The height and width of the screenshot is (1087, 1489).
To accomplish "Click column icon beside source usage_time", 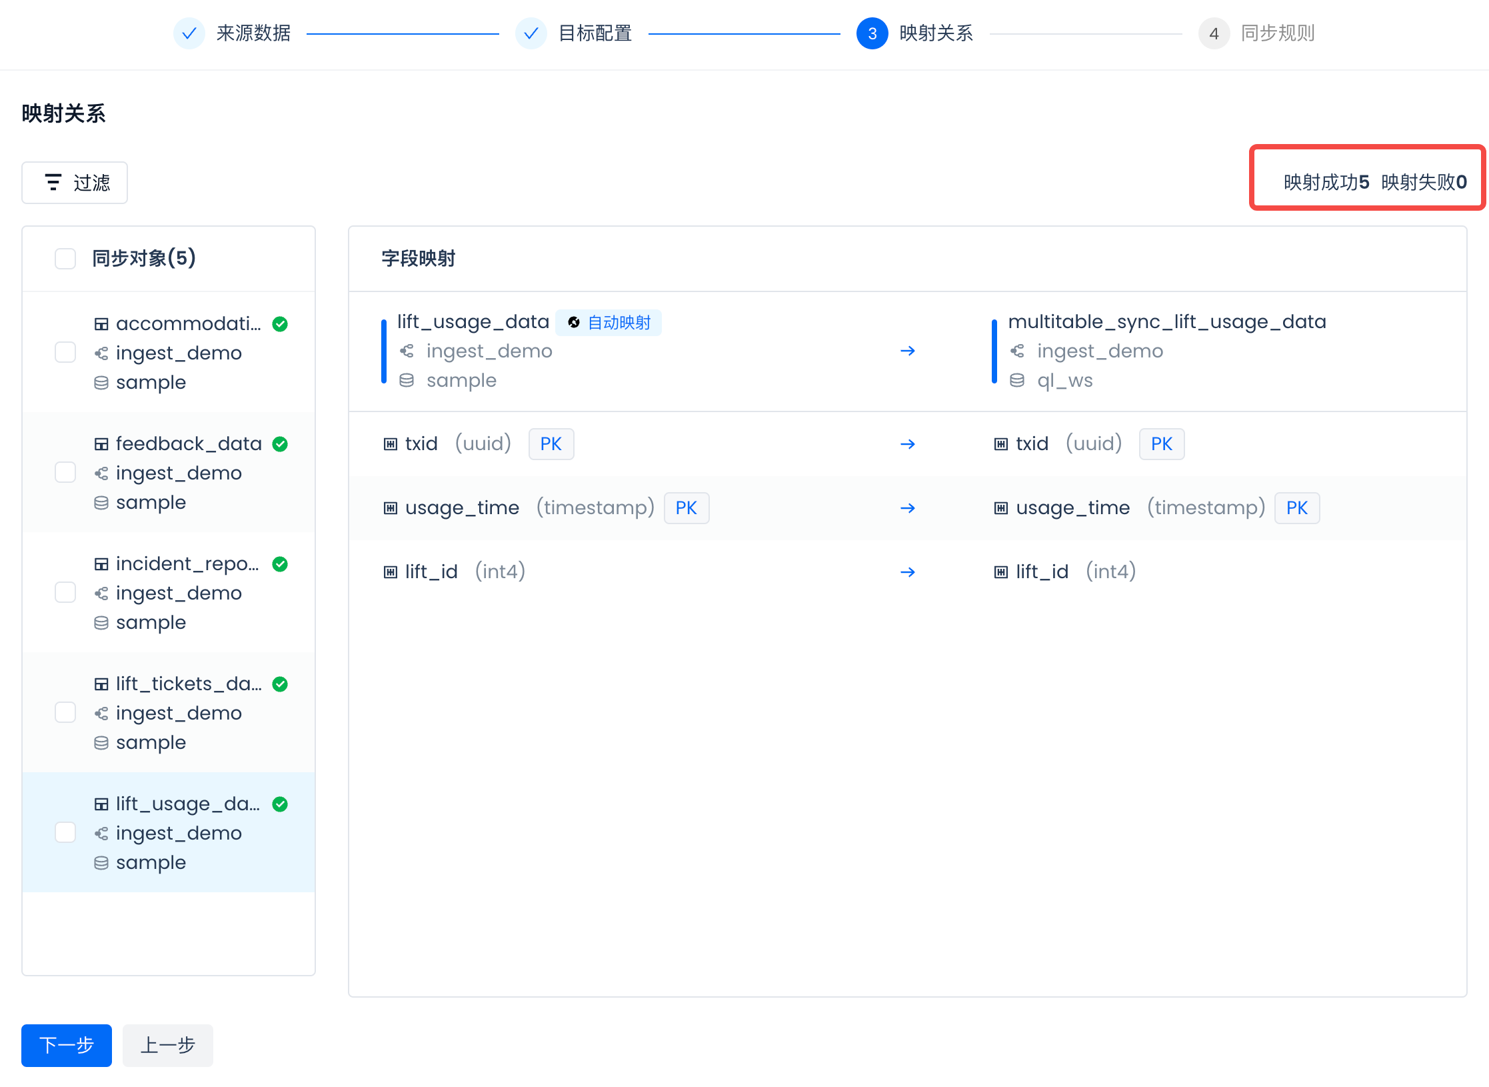I will point(391,508).
